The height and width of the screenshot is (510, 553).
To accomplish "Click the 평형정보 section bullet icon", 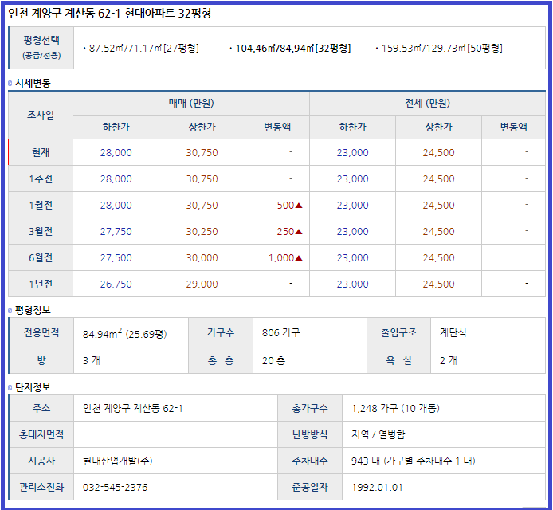I will click(10, 311).
